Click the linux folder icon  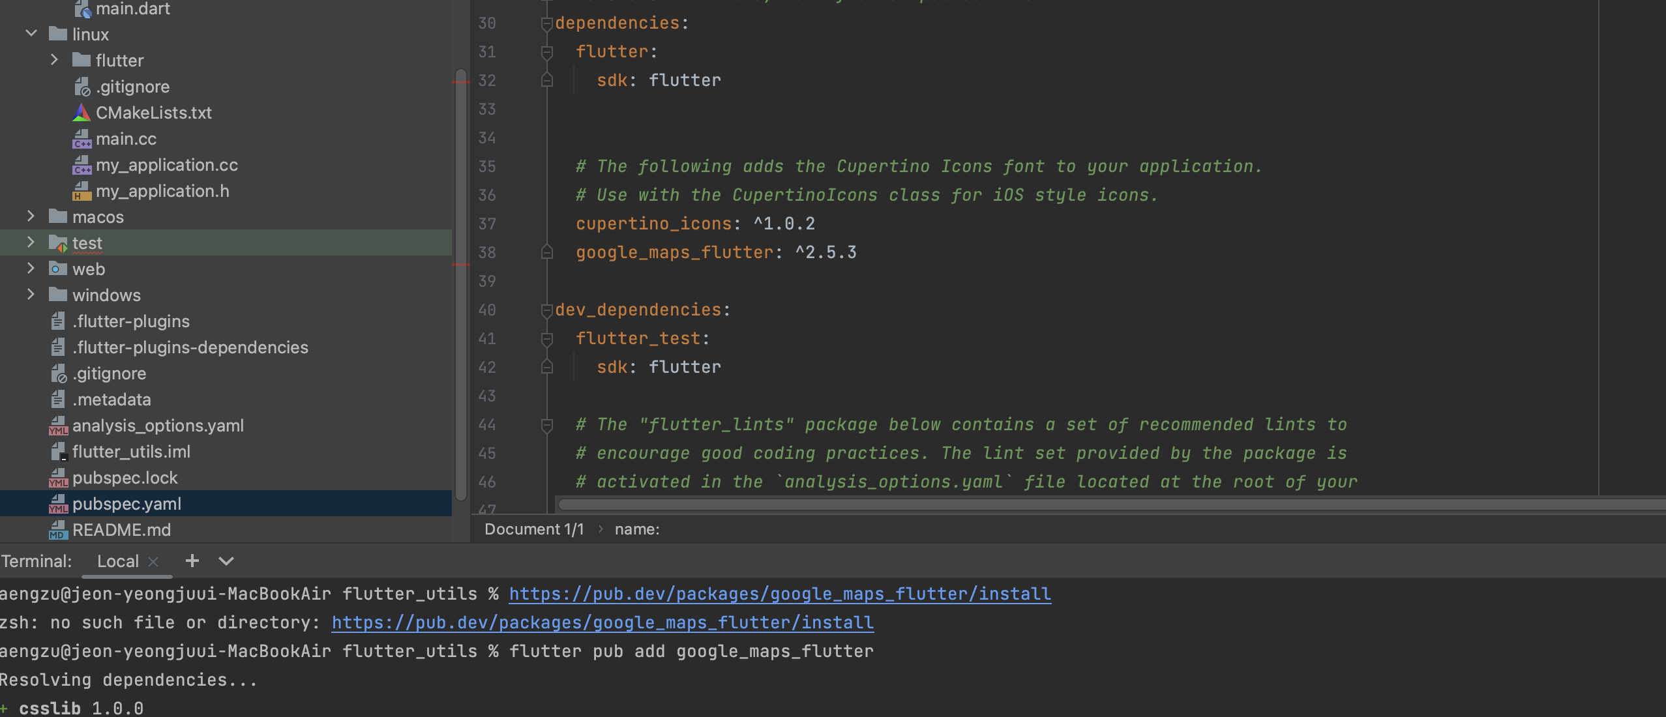pos(58,34)
